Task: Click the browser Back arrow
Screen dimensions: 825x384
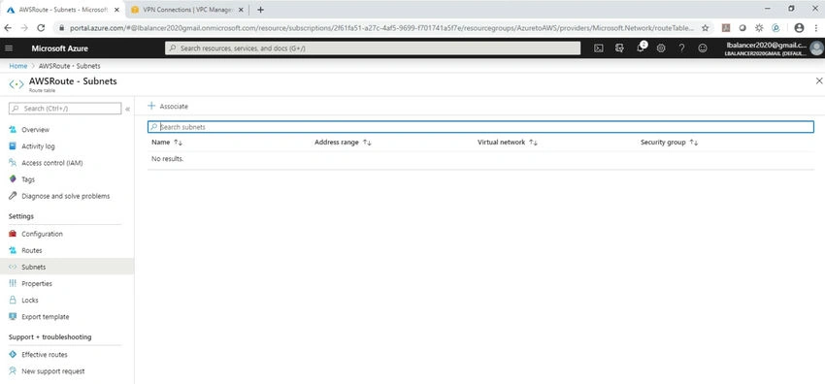Action: (9, 28)
